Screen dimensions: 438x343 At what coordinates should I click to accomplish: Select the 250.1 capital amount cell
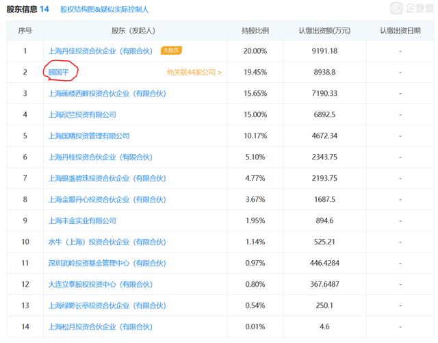click(324, 305)
